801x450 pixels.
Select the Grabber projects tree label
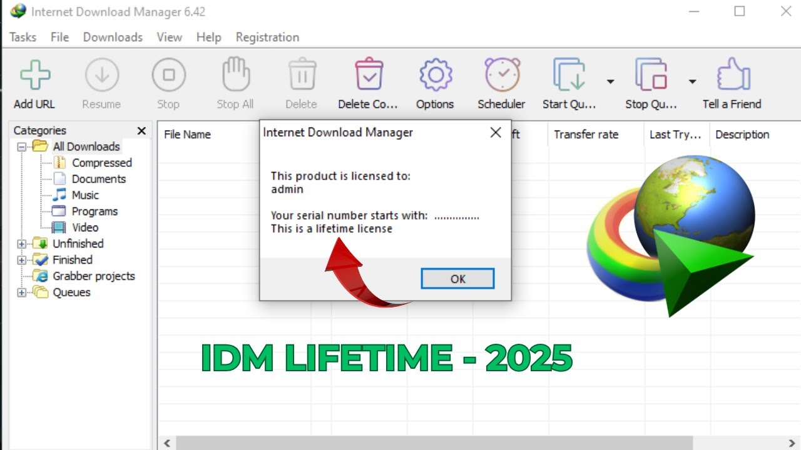94,276
